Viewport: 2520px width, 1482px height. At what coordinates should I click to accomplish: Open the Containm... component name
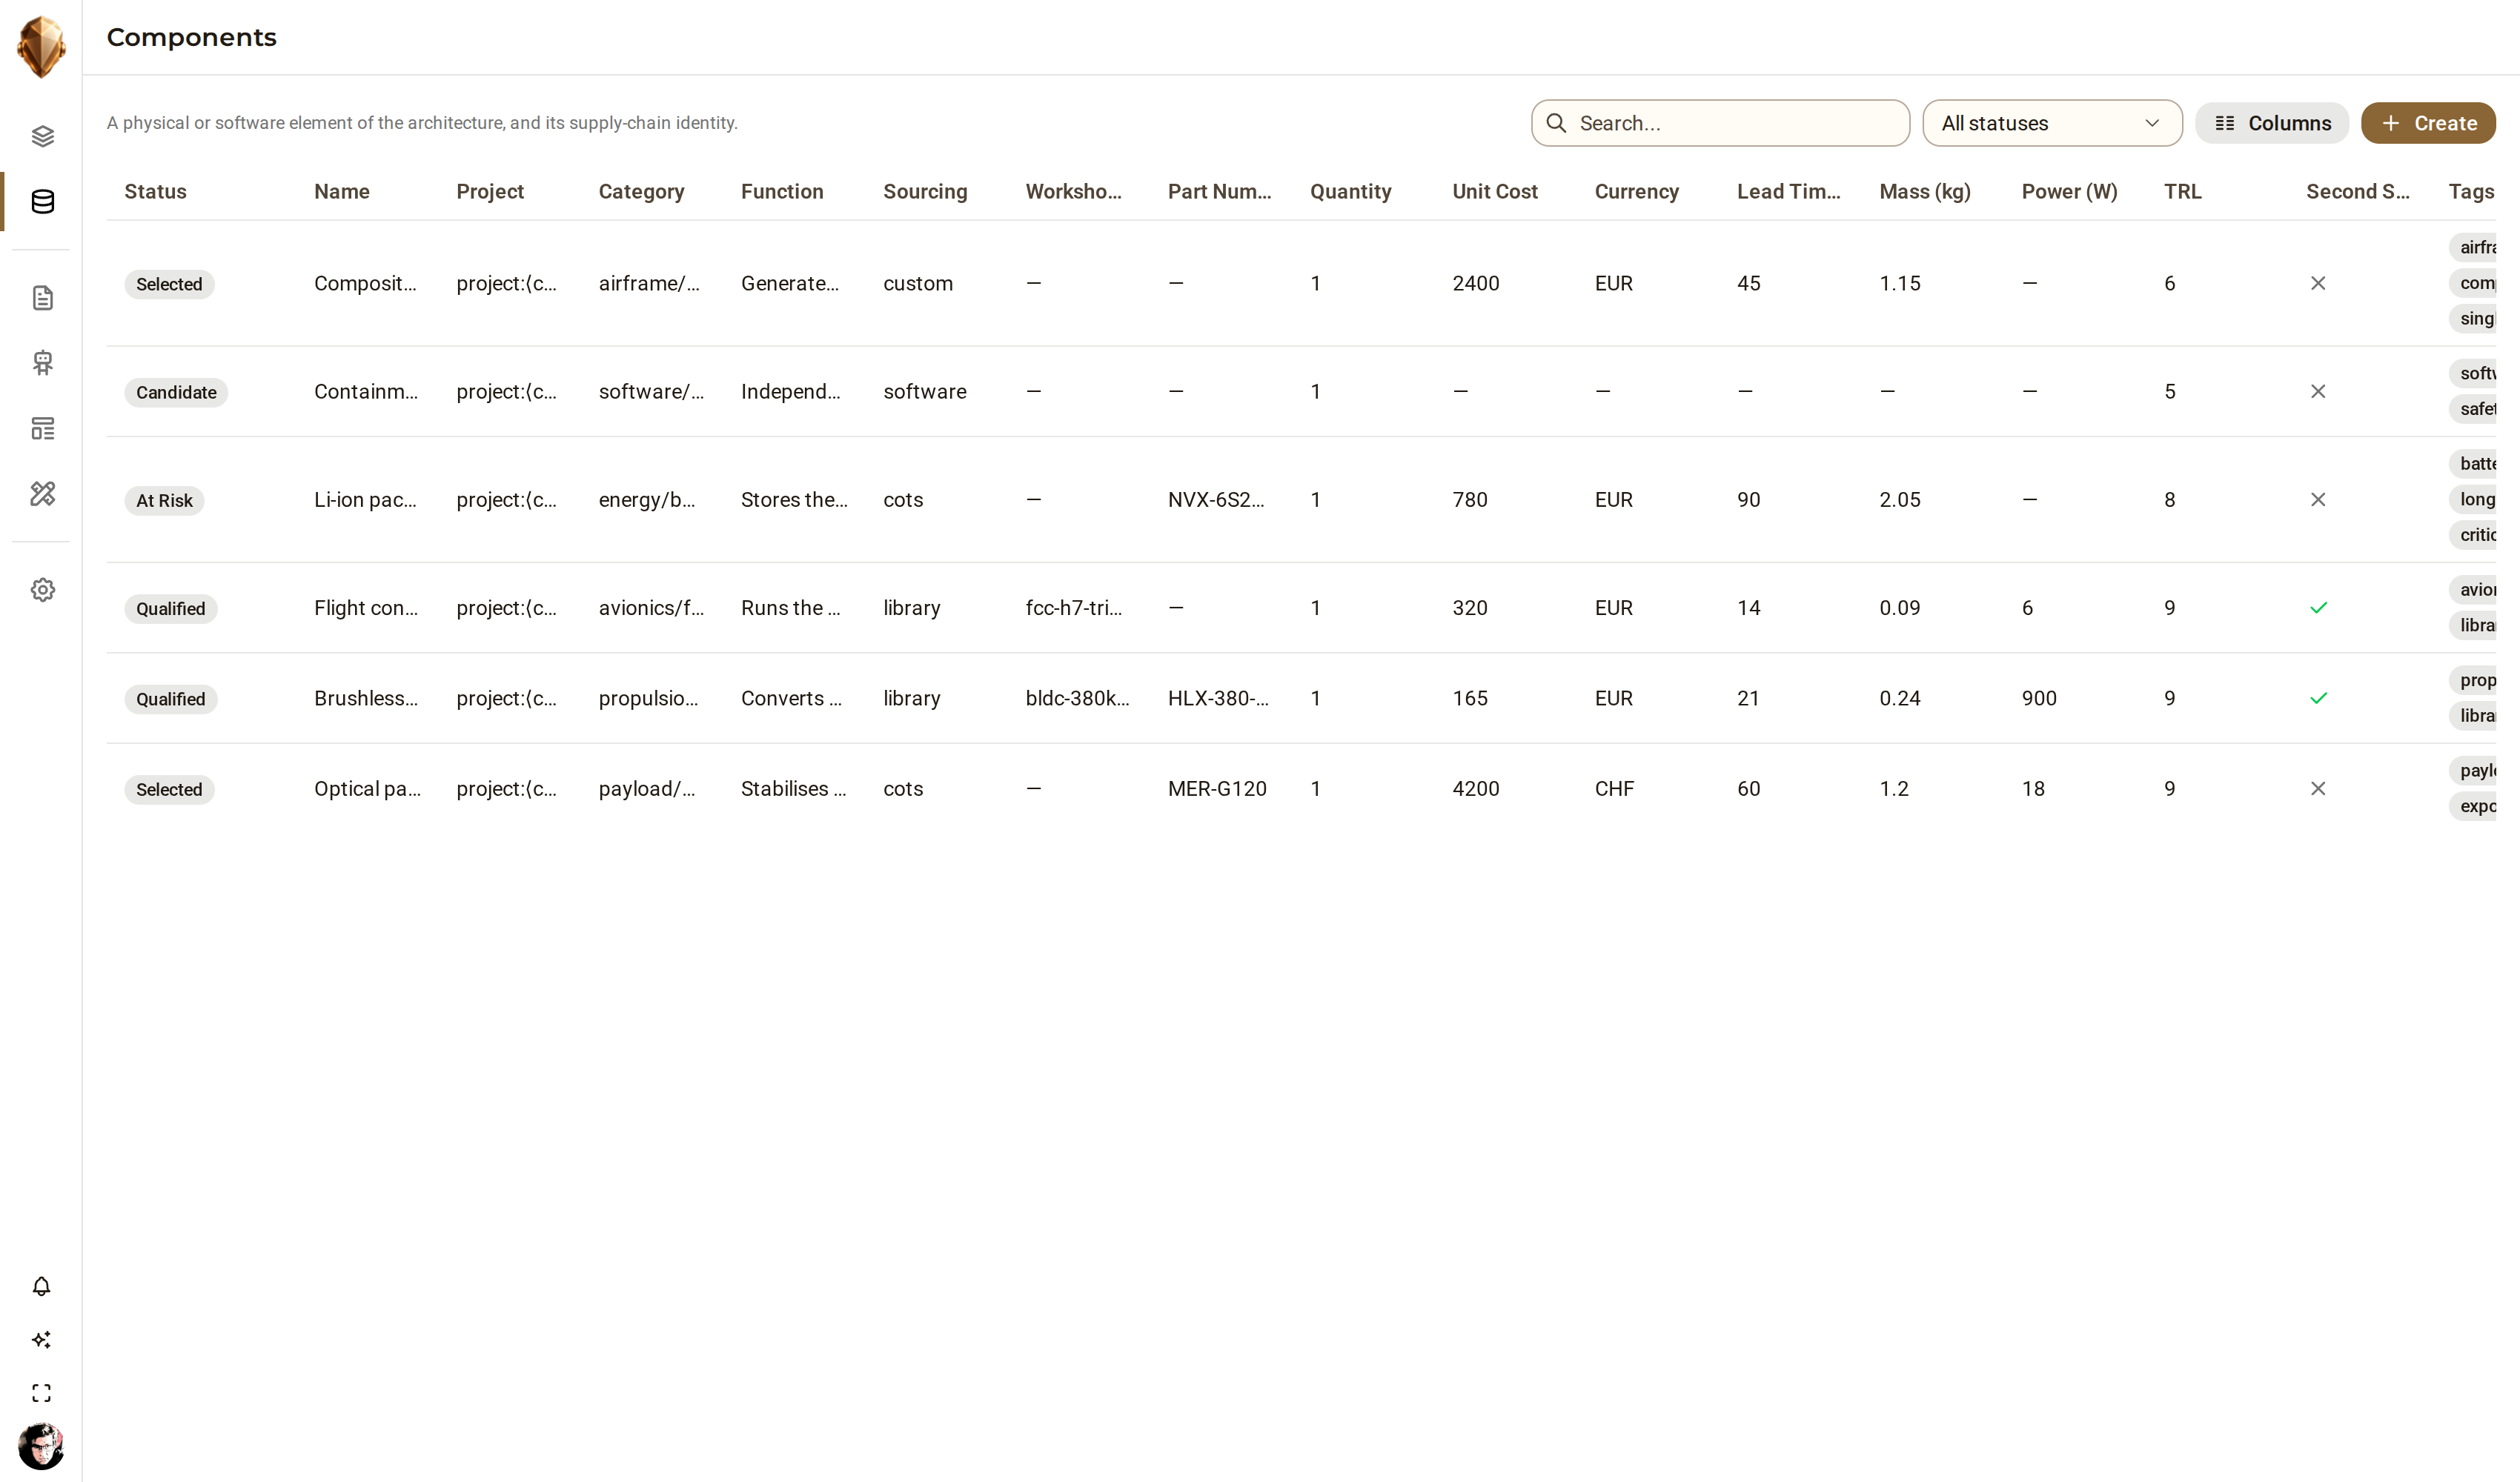[x=366, y=391]
